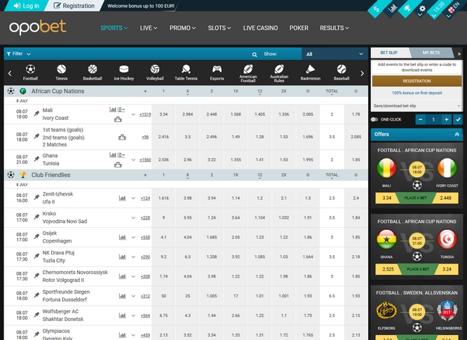This screenshot has height=340, width=467.
Task: Confirm one-click stake with checkmark
Action: click(x=458, y=119)
